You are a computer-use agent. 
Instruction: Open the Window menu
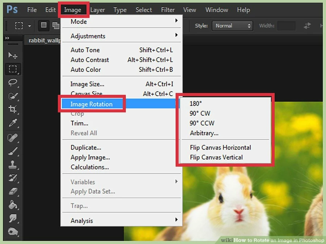(217, 10)
